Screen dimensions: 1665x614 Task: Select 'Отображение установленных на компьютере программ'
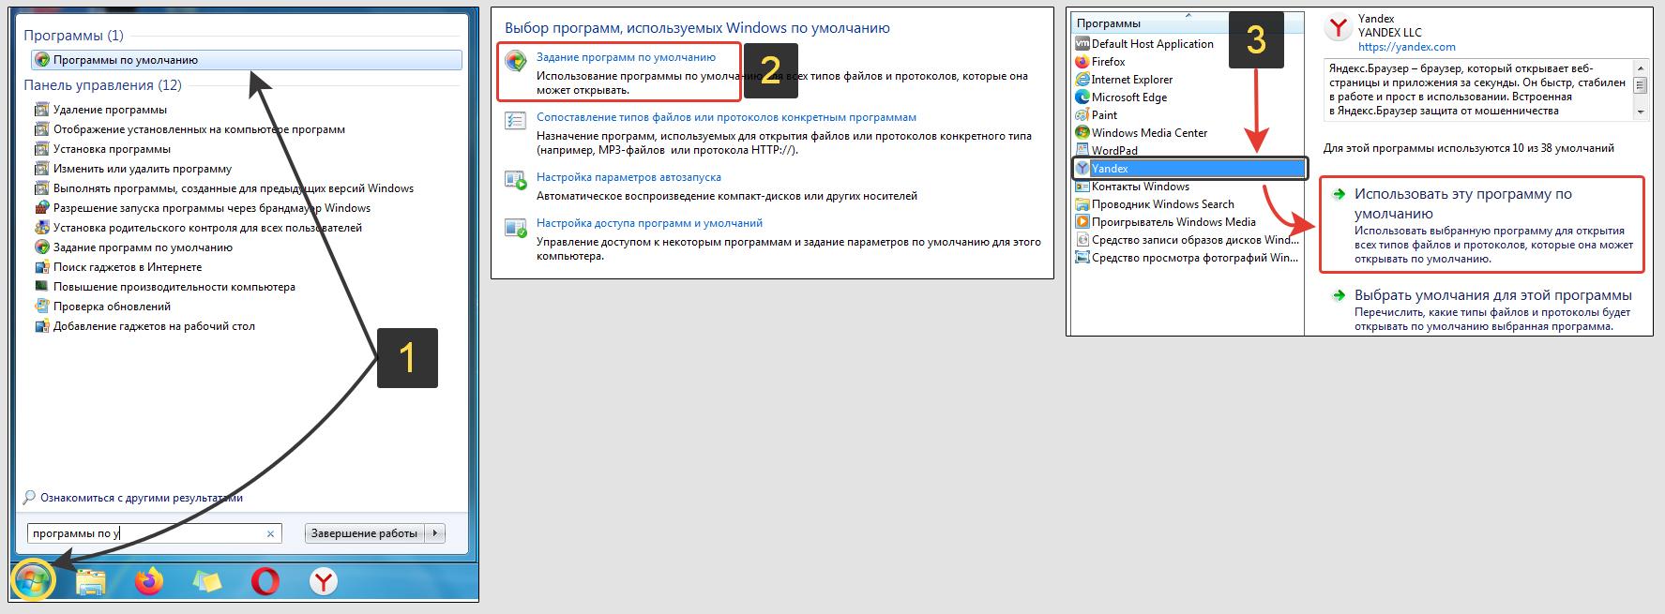(x=199, y=129)
